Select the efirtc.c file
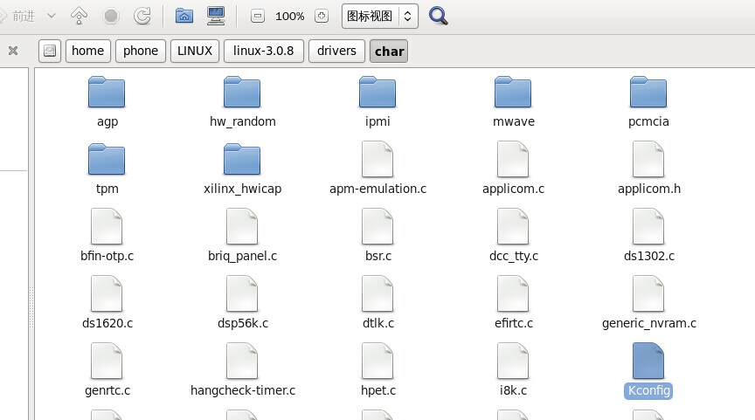755x420 pixels. (x=513, y=303)
